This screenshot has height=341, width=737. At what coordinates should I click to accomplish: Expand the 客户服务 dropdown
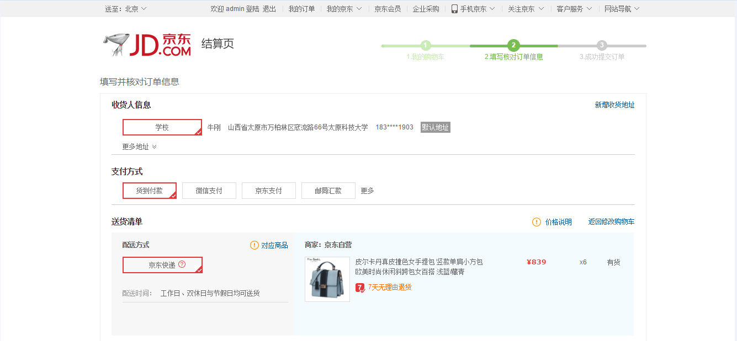pyautogui.click(x=574, y=9)
